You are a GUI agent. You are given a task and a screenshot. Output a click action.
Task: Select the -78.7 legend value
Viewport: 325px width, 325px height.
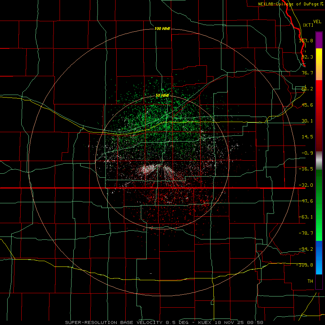(306, 233)
